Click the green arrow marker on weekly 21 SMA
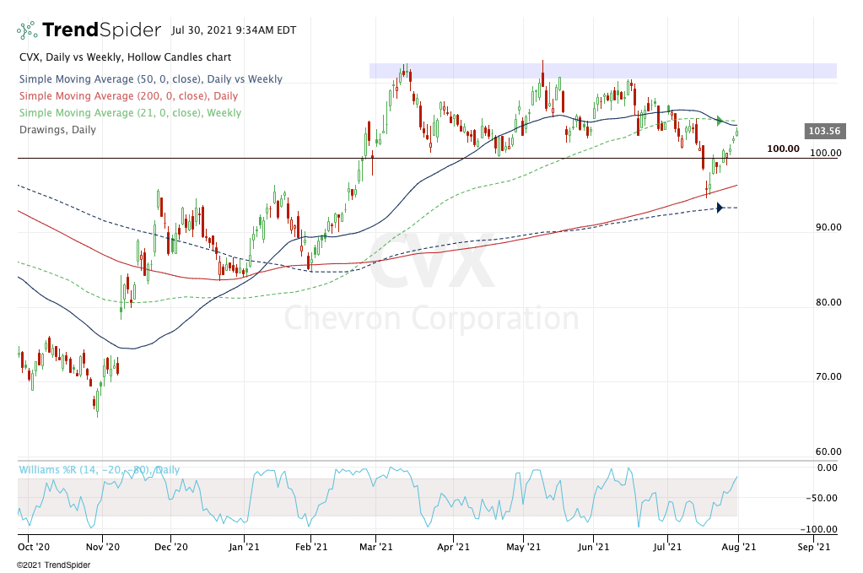The width and height of the screenshot is (863, 573). pos(720,121)
